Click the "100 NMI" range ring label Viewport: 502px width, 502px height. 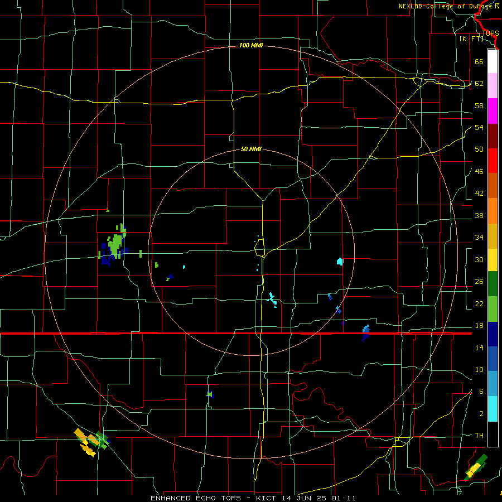(251, 46)
